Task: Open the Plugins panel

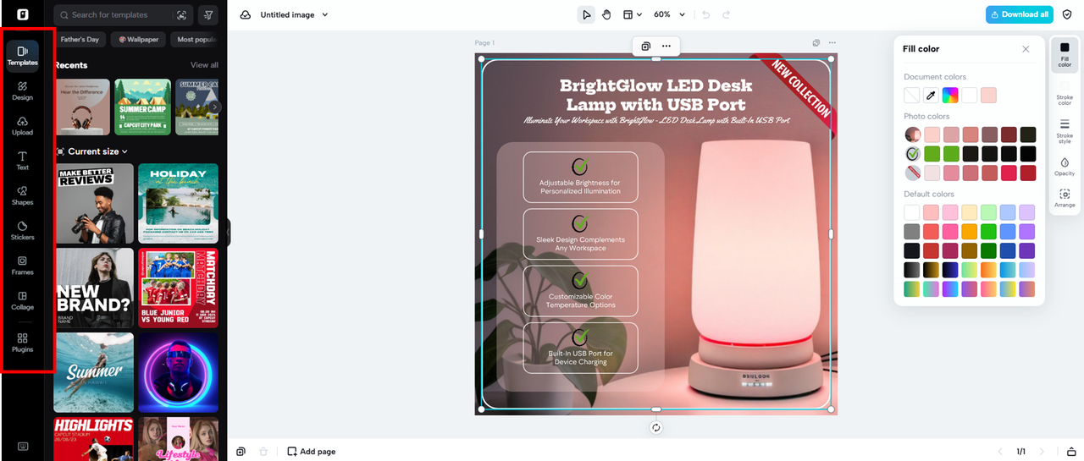Action: tap(23, 342)
